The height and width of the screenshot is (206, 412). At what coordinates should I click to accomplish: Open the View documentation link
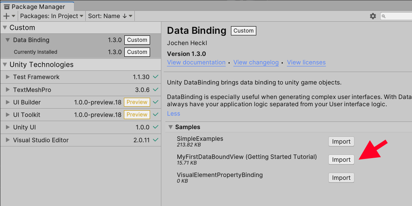(196, 62)
